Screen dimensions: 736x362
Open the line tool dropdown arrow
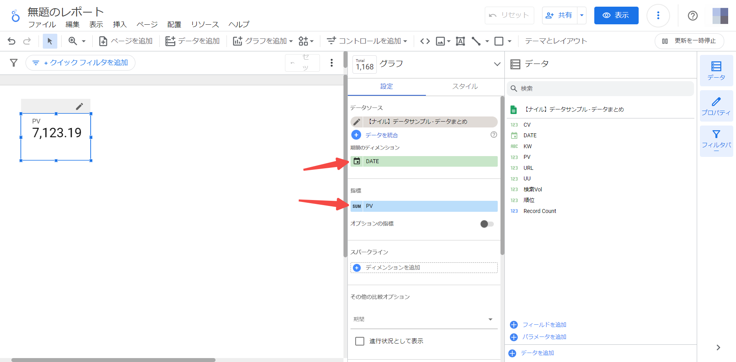487,41
